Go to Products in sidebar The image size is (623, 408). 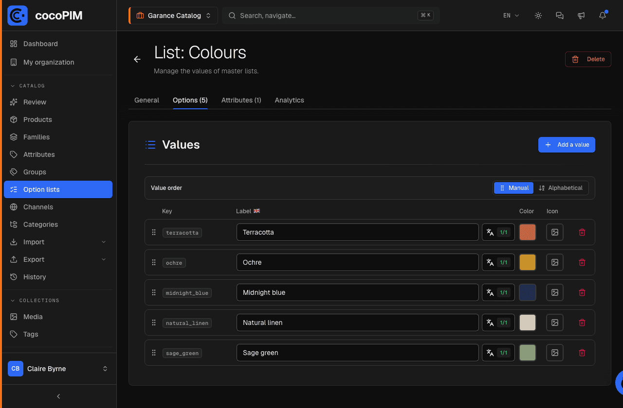coord(58,119)
